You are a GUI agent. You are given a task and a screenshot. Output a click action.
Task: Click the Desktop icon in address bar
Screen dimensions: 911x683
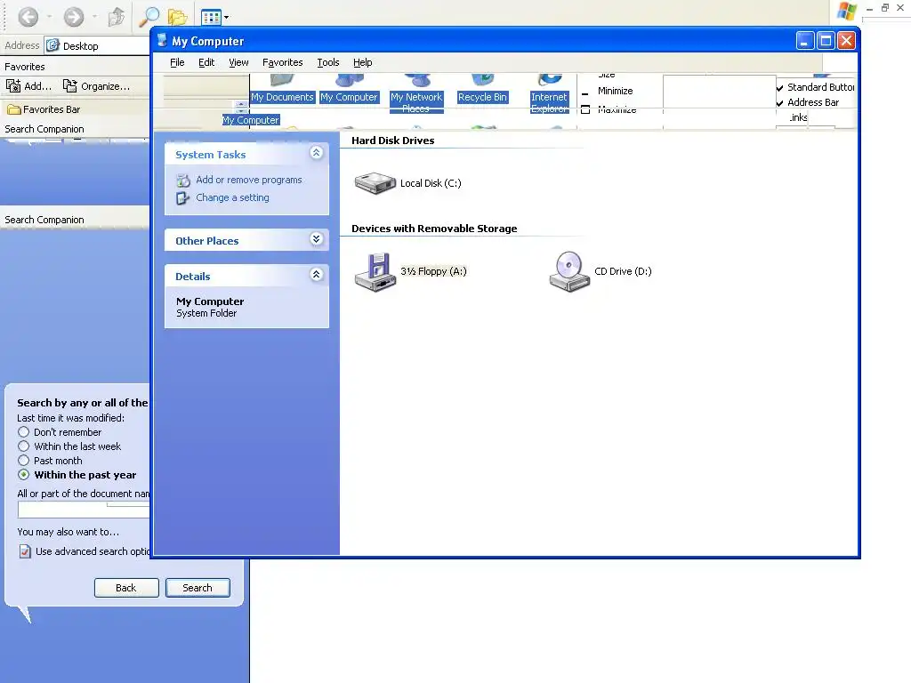pos(52,45)
